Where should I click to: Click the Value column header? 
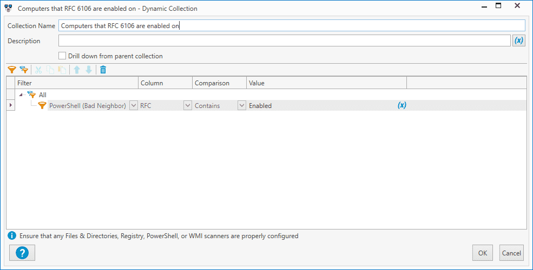tap(326, 83)
